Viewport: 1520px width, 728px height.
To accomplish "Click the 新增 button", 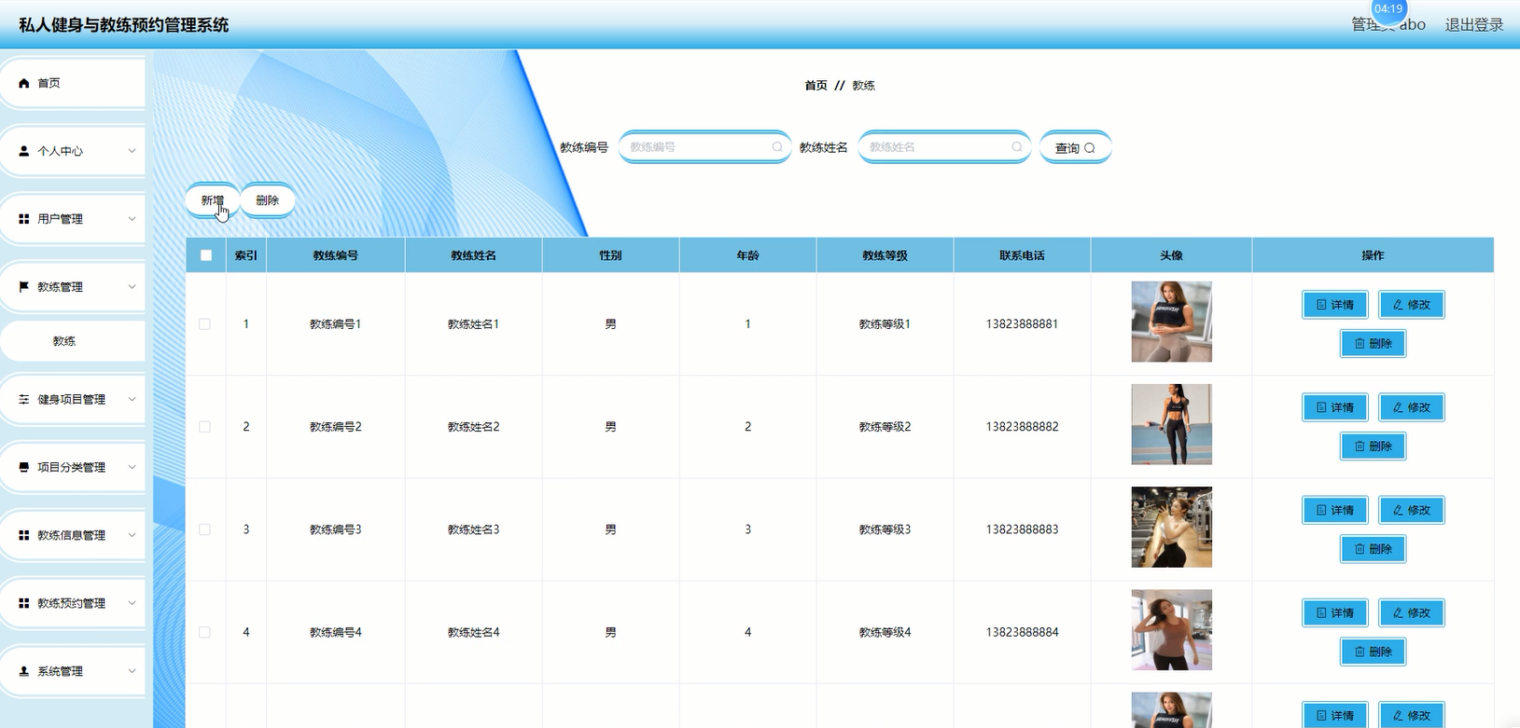I will pyautogui.click(x=213, y=200).
